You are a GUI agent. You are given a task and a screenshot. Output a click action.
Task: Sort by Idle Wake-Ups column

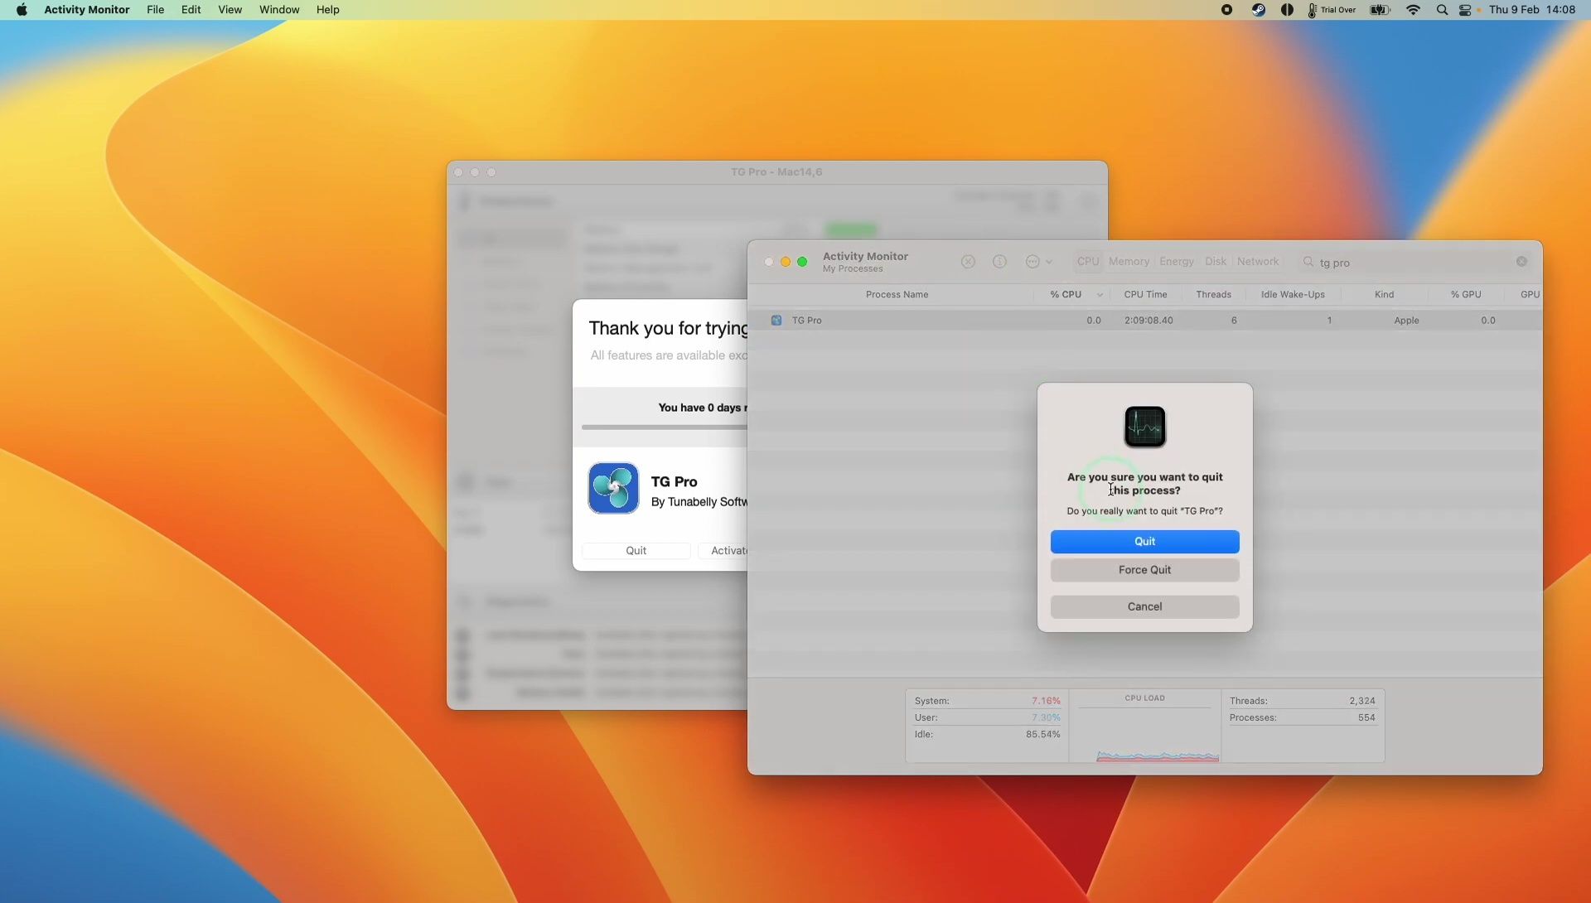click(x=1293, y=295)
